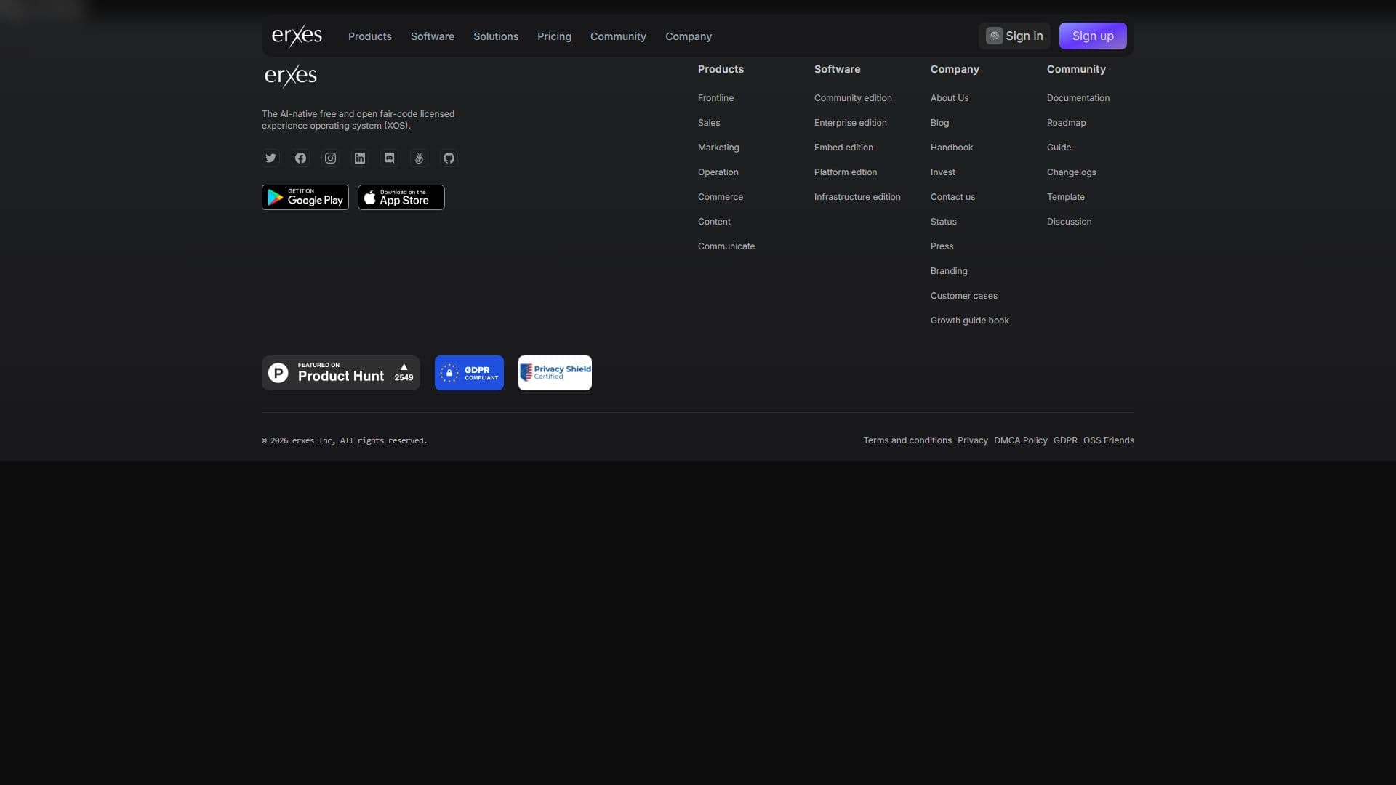Open the Roadmap link

point(1066,123)
